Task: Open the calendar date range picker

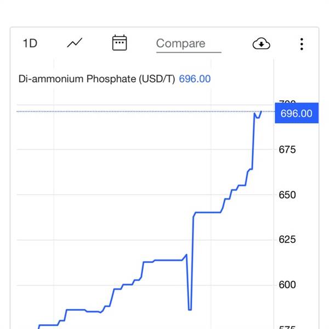Action: (x=120, y=43)
